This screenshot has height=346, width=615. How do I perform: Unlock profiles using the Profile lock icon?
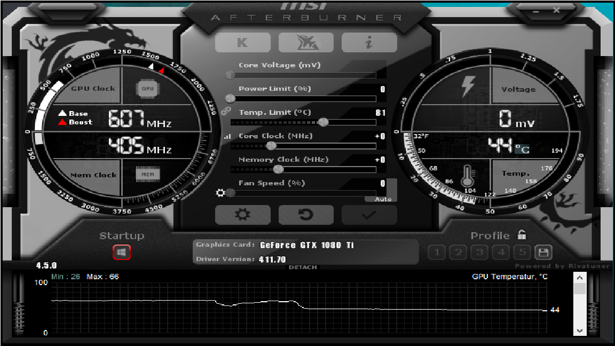(522, 234)
